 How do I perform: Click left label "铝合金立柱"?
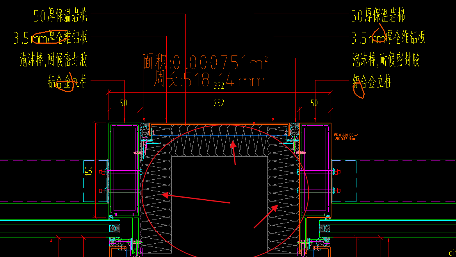[68, 81]
